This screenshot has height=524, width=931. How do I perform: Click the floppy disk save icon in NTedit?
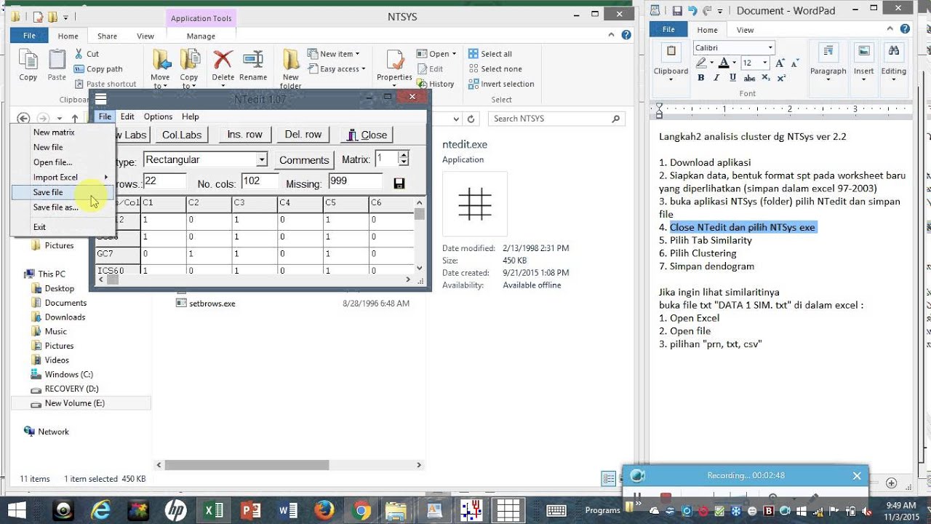[399, 183]
